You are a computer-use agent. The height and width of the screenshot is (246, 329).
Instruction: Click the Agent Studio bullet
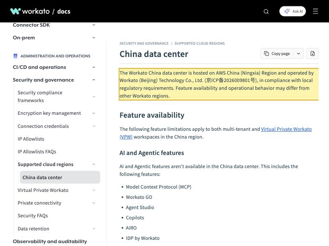coord(140,207)
